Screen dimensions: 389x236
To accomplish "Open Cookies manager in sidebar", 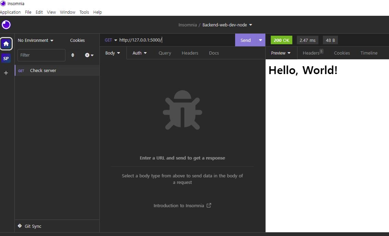I will tap(77, 40).
